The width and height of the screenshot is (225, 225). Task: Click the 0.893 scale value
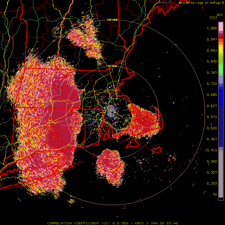(212, 50)
